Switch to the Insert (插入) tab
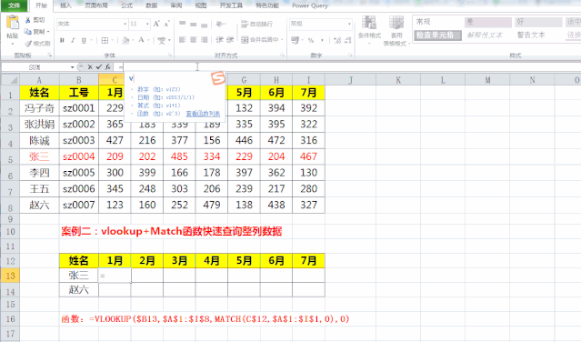The image size is (581, 342). [65, 5]
